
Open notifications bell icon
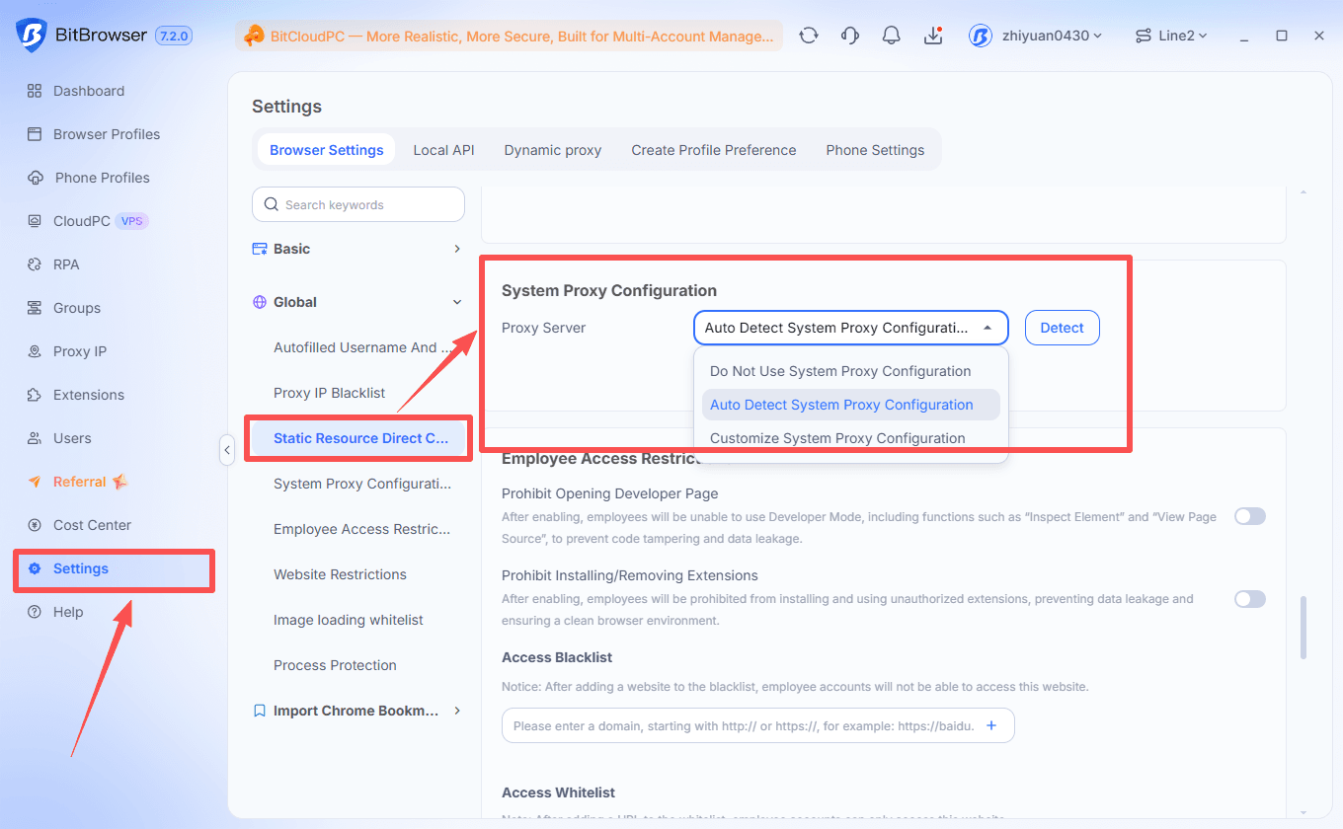pos(892,36)
